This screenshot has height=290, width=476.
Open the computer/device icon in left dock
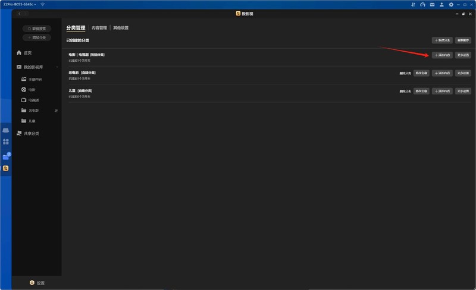click(x=6, y=130)
